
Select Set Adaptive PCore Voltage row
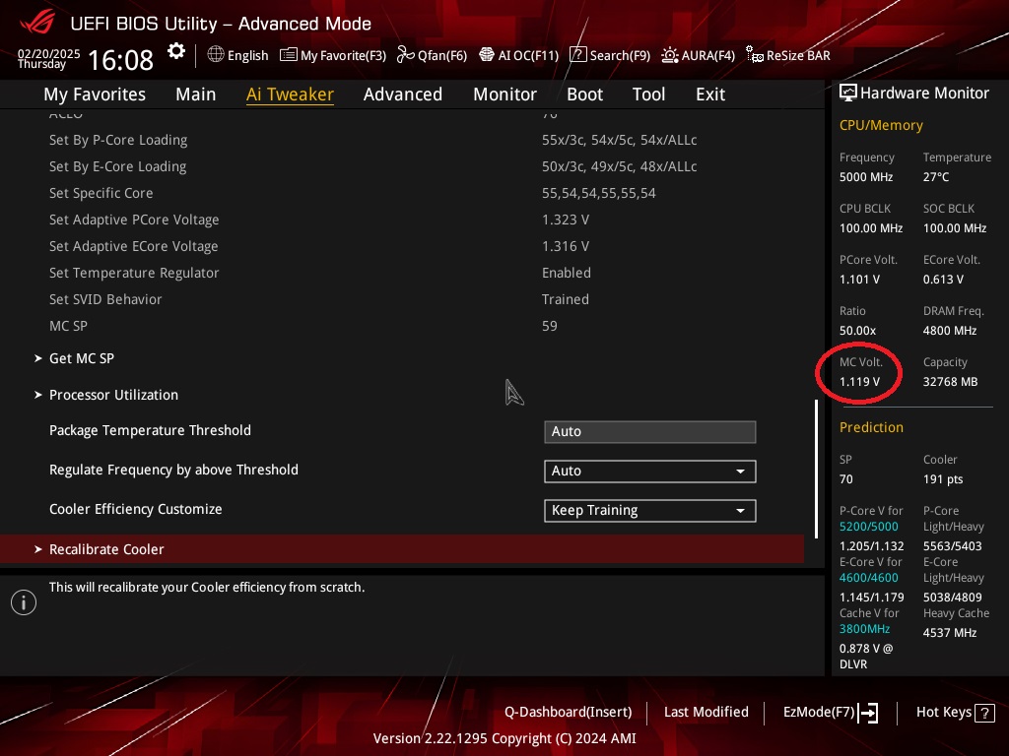402,220
